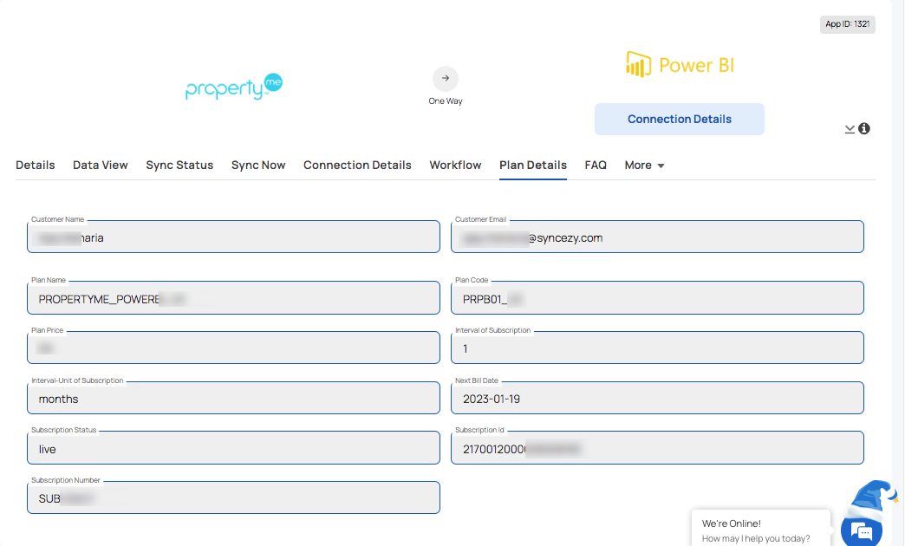Click the Interval of Subscription field

coord(657,348)
